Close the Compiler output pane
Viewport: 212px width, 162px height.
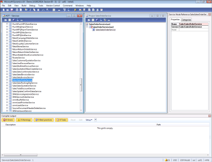coord(209,116)
